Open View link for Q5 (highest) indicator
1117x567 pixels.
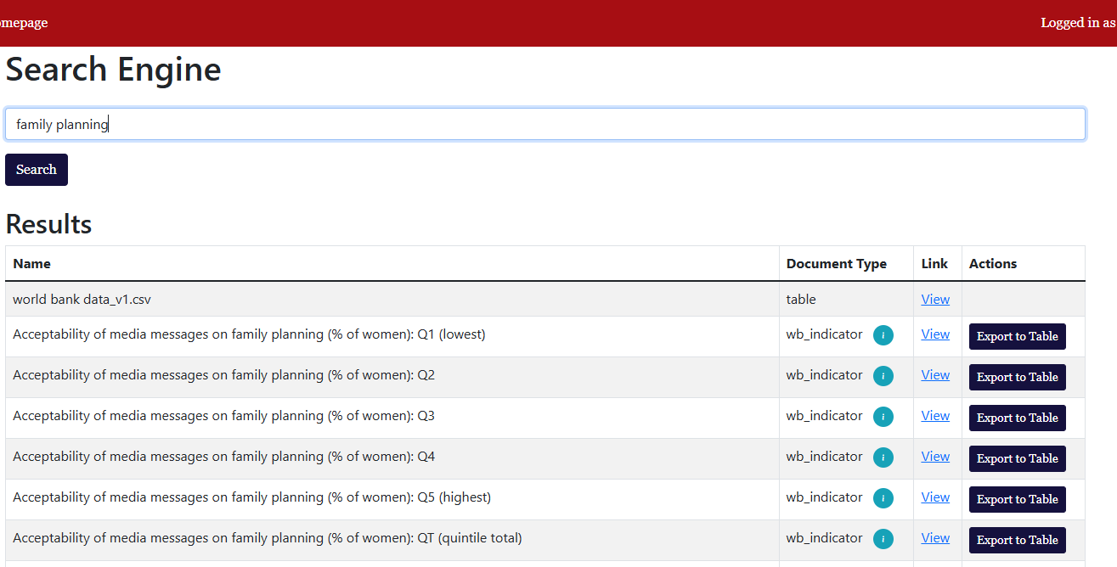pyautogui.click(x=935, y=497)
